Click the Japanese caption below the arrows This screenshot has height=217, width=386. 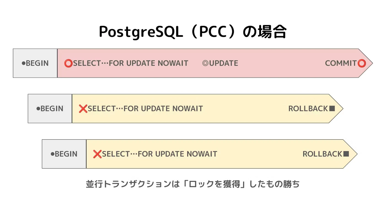(193, 184)
